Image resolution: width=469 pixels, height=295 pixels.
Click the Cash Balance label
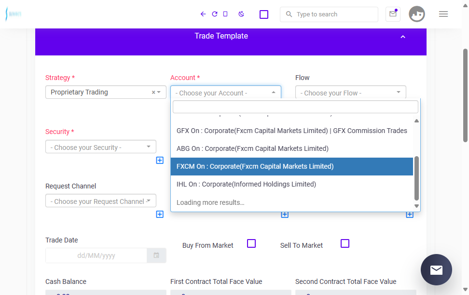click(x=66, y=282)
